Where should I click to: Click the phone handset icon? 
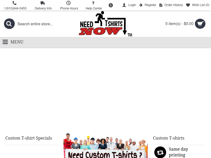click(x=15, y=3)
